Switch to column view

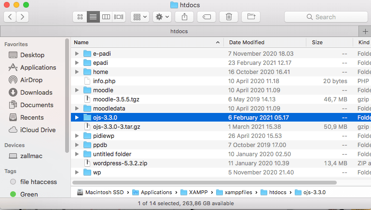point(106,17)
